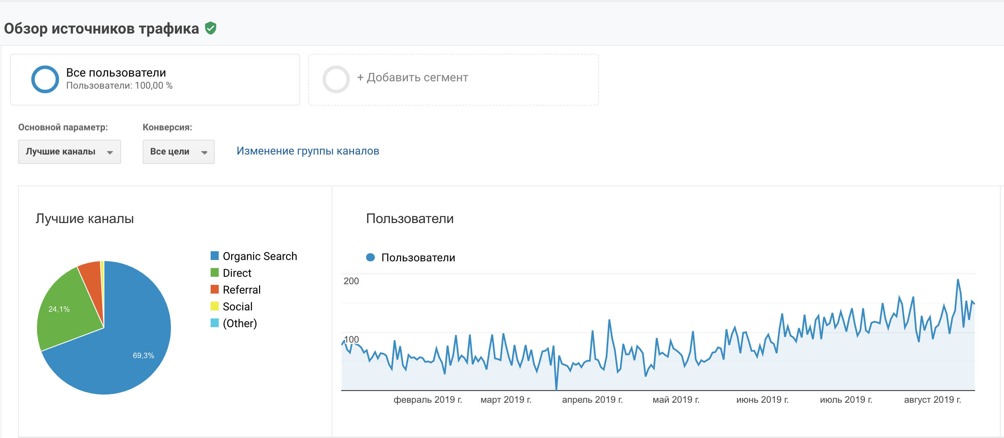
Task: Click the Organic Search blue legend swatch
Action: (214, 256)
